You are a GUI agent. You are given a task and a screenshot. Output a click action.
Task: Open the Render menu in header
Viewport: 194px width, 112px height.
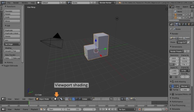pyautogui.click(x=16, y=3)
